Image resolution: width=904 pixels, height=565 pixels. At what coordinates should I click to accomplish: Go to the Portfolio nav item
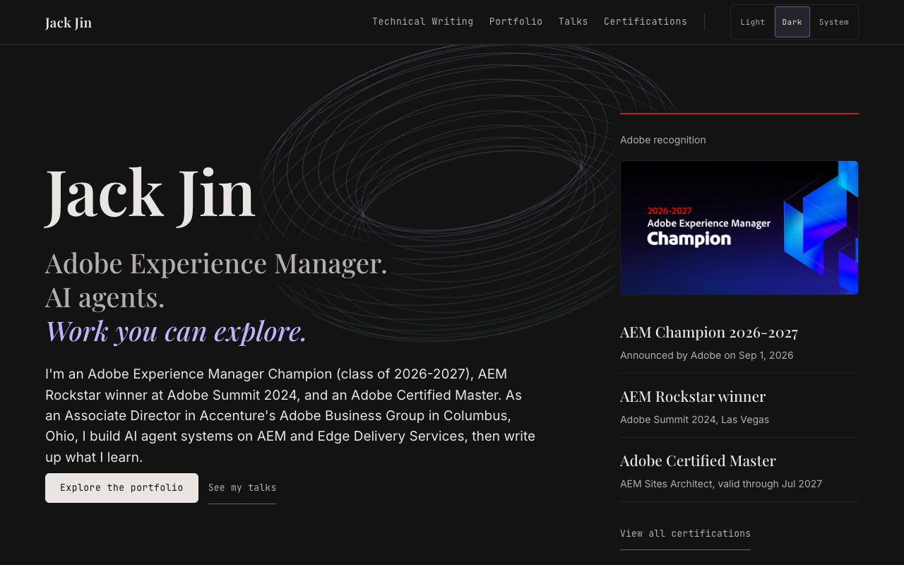[516, 22]
